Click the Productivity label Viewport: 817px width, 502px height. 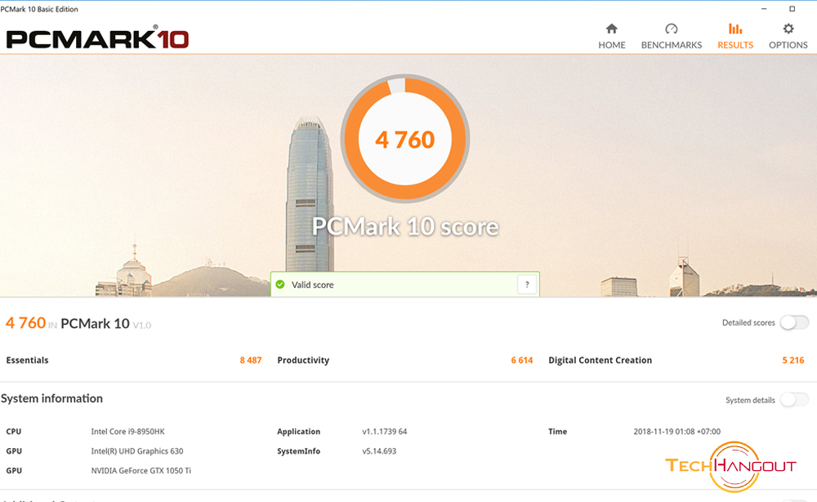(303, 360)
